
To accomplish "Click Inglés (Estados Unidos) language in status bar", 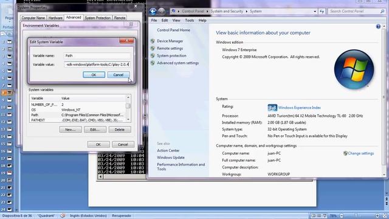I will click(x=88, y=216).
